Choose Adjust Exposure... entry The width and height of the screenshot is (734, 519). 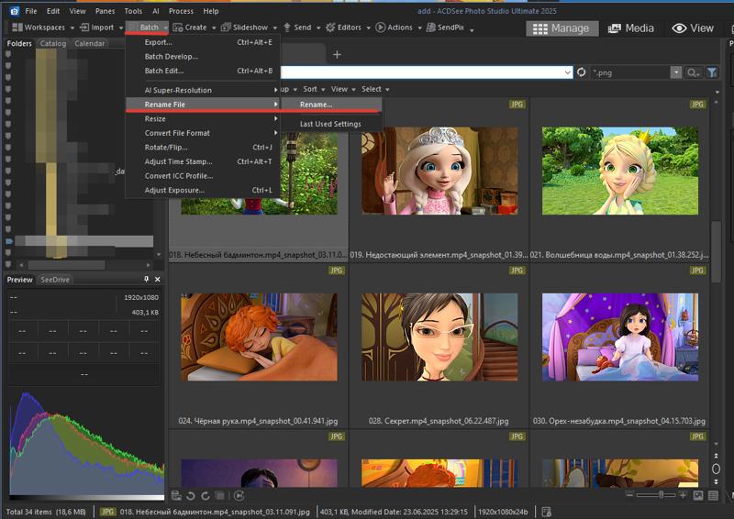tap(203, 191)
